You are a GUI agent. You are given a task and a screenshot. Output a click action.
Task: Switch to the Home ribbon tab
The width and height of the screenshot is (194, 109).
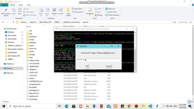tap(12, 5)
